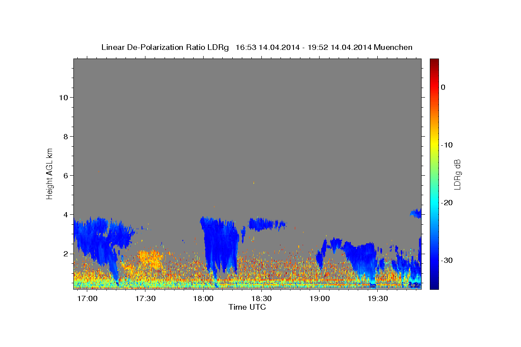Click the 18:30 time tick label
521x347 pixels.
[261, 299]
